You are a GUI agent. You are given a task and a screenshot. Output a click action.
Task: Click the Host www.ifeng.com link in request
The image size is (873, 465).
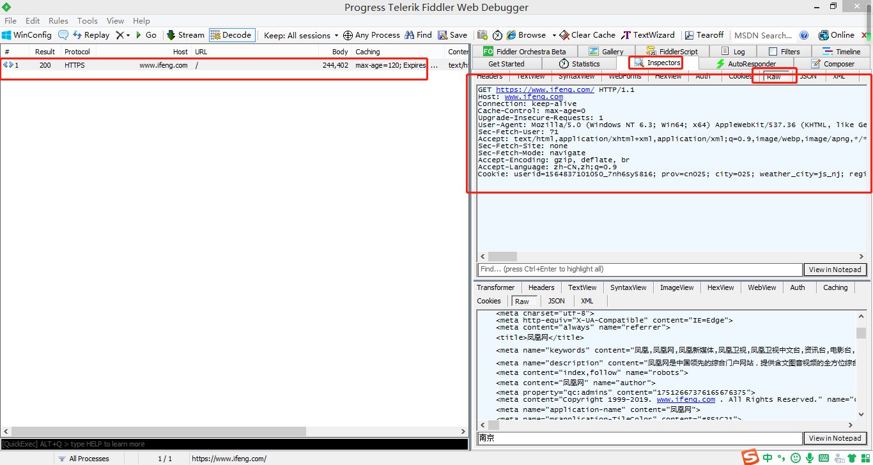[x=534, y=97]
